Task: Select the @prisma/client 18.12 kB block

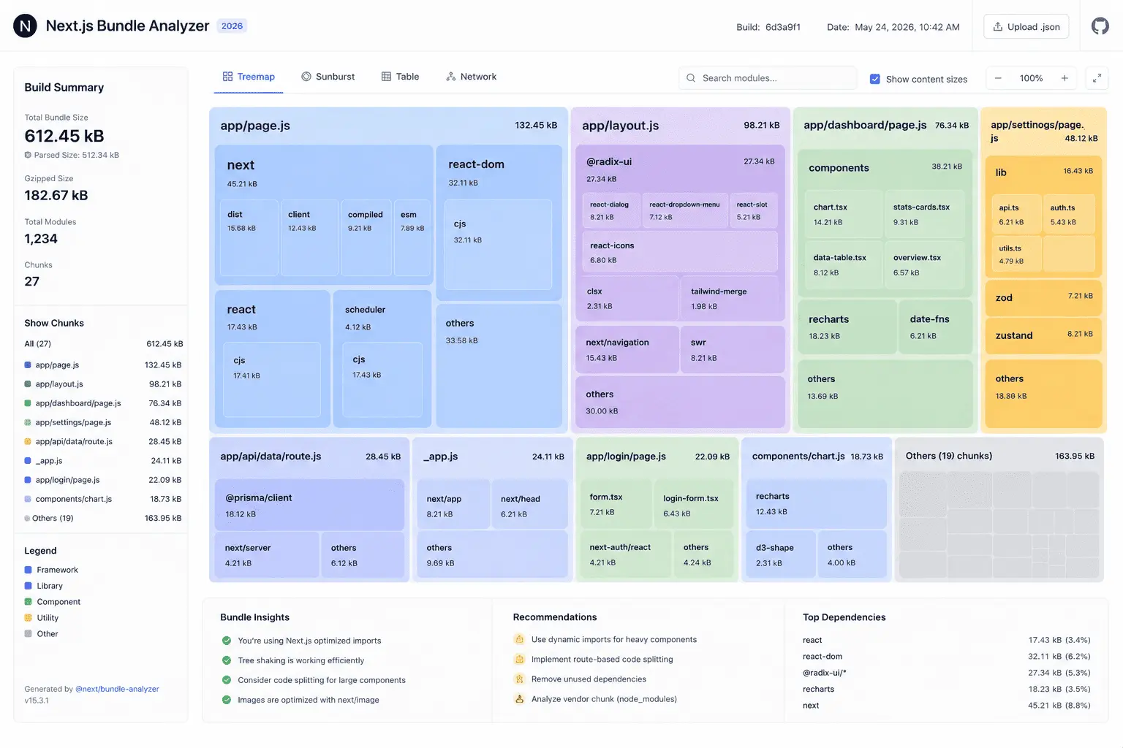Action: pyautogui.click(x=310, y=505)
